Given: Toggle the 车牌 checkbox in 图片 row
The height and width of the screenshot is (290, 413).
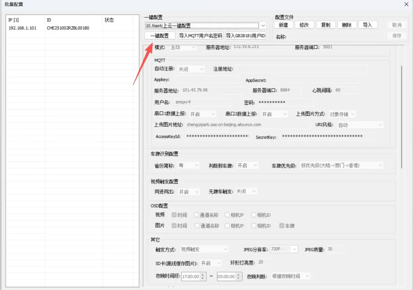Looking at the screenshot, I should coord(282,226).
